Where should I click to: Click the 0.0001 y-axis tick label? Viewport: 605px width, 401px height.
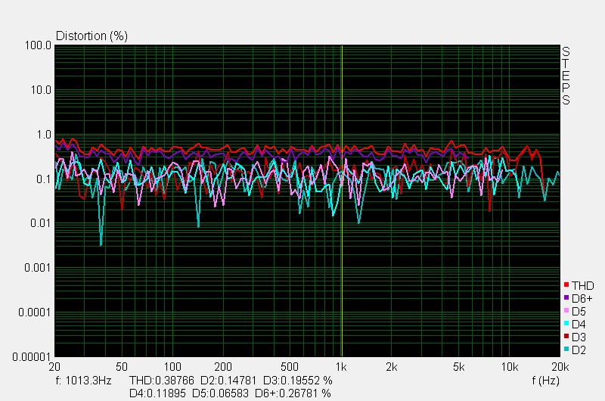click(x=35, y=312)
